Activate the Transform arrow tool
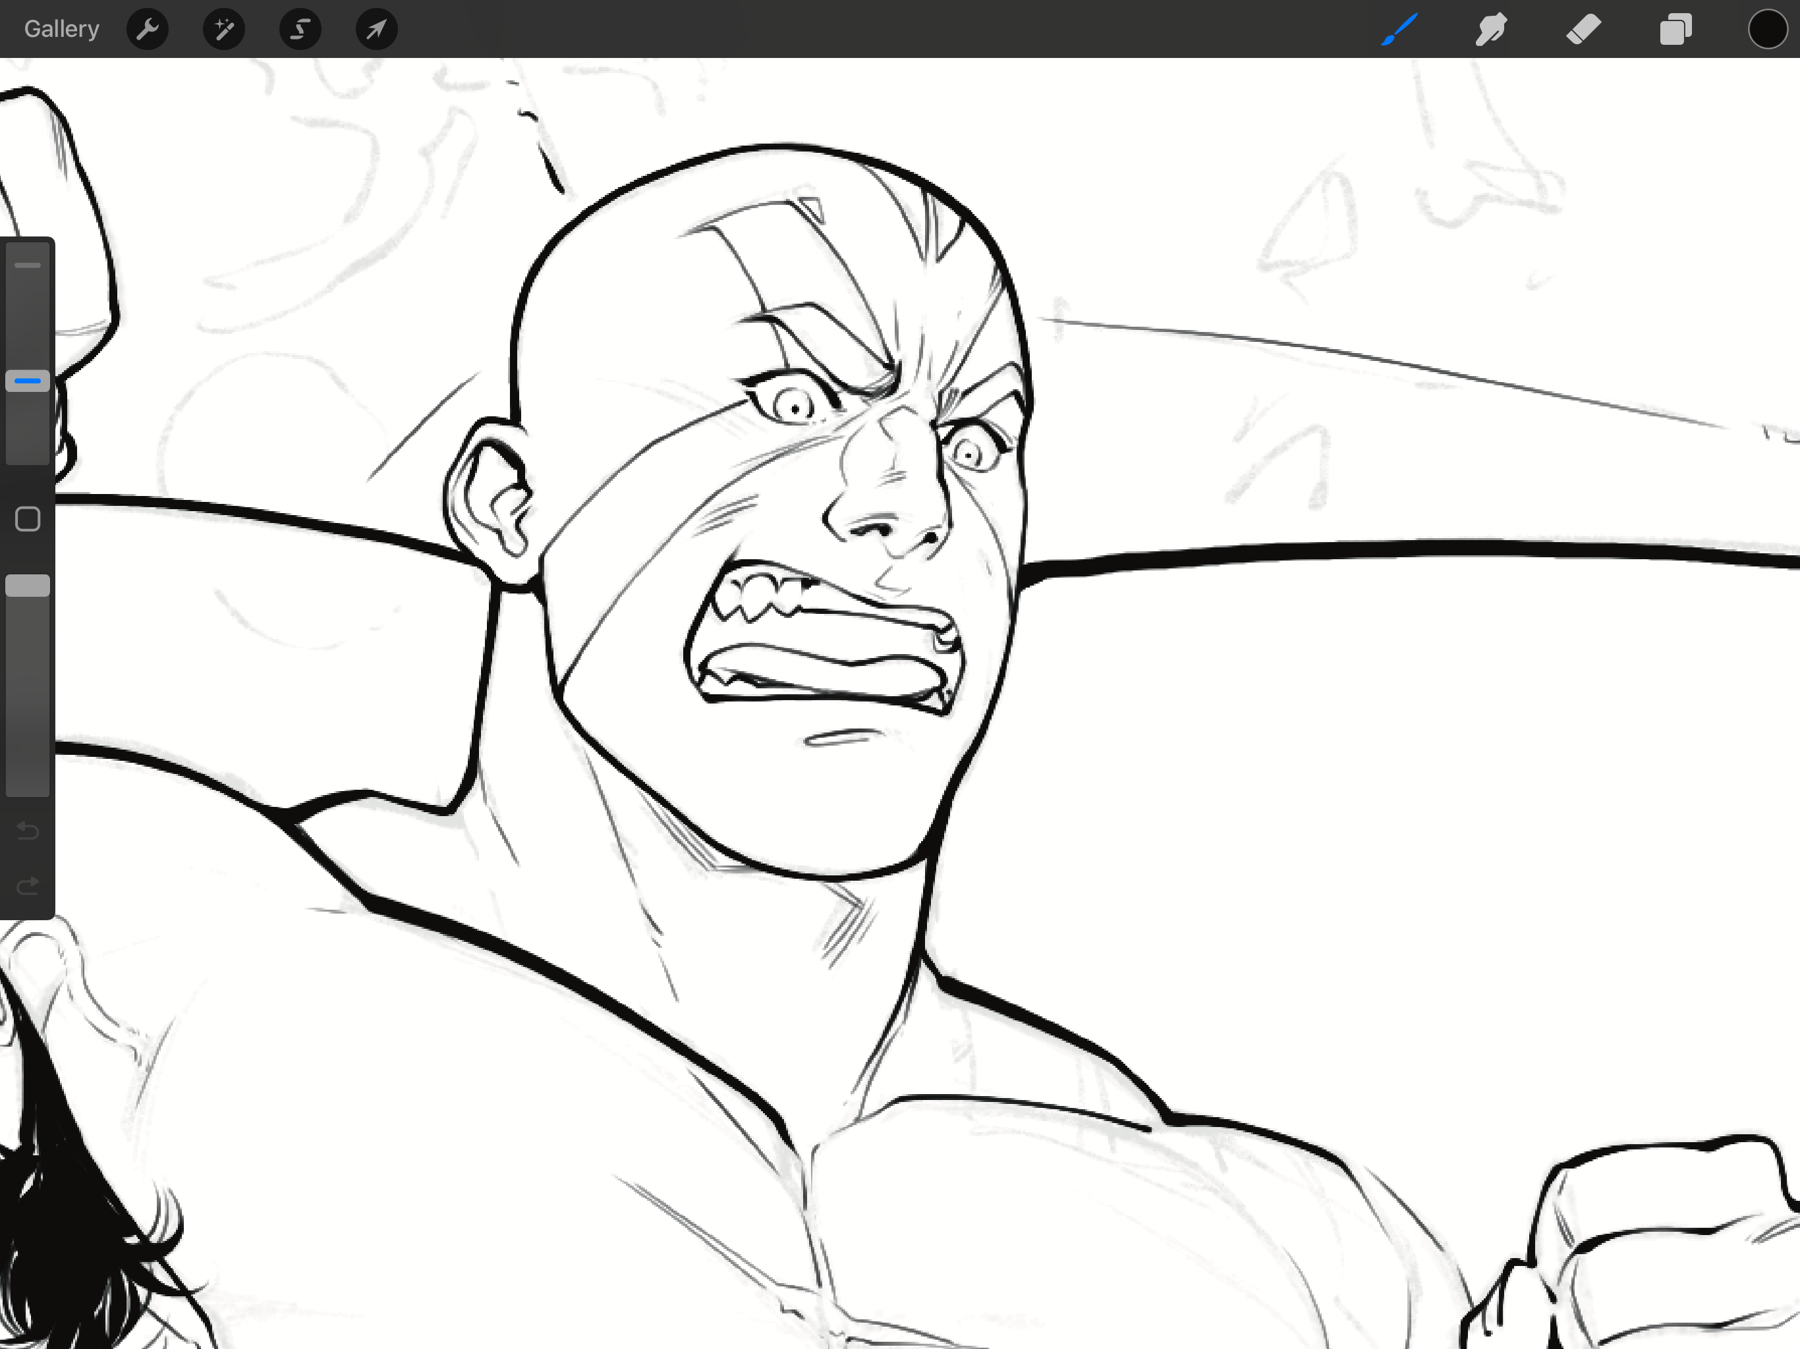 tap(377, 29)
